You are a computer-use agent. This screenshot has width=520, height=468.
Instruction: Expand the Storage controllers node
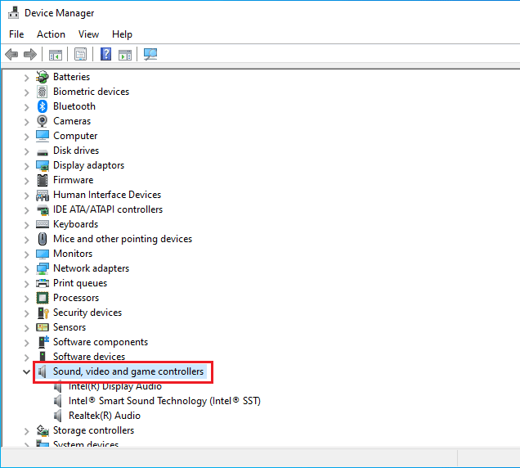pos(26,431)
